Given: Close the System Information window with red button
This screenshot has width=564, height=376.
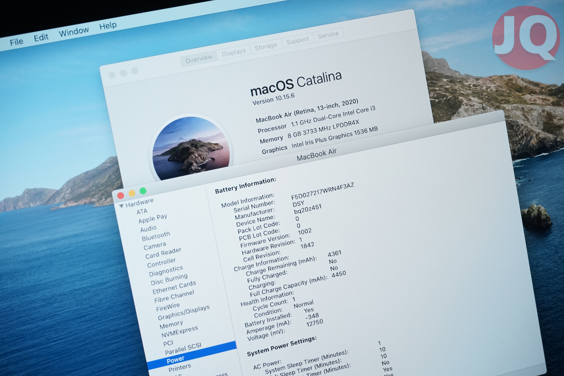Looking at the screenshot, I should 121,196.
